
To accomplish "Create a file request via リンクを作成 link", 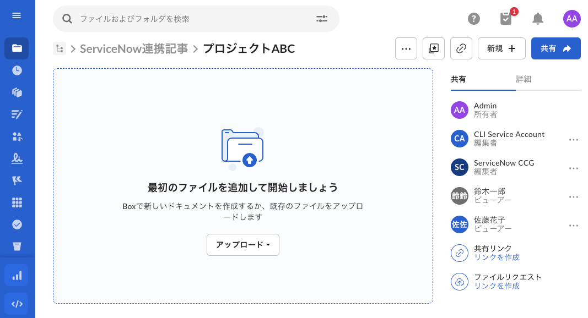I will point(497,286).
